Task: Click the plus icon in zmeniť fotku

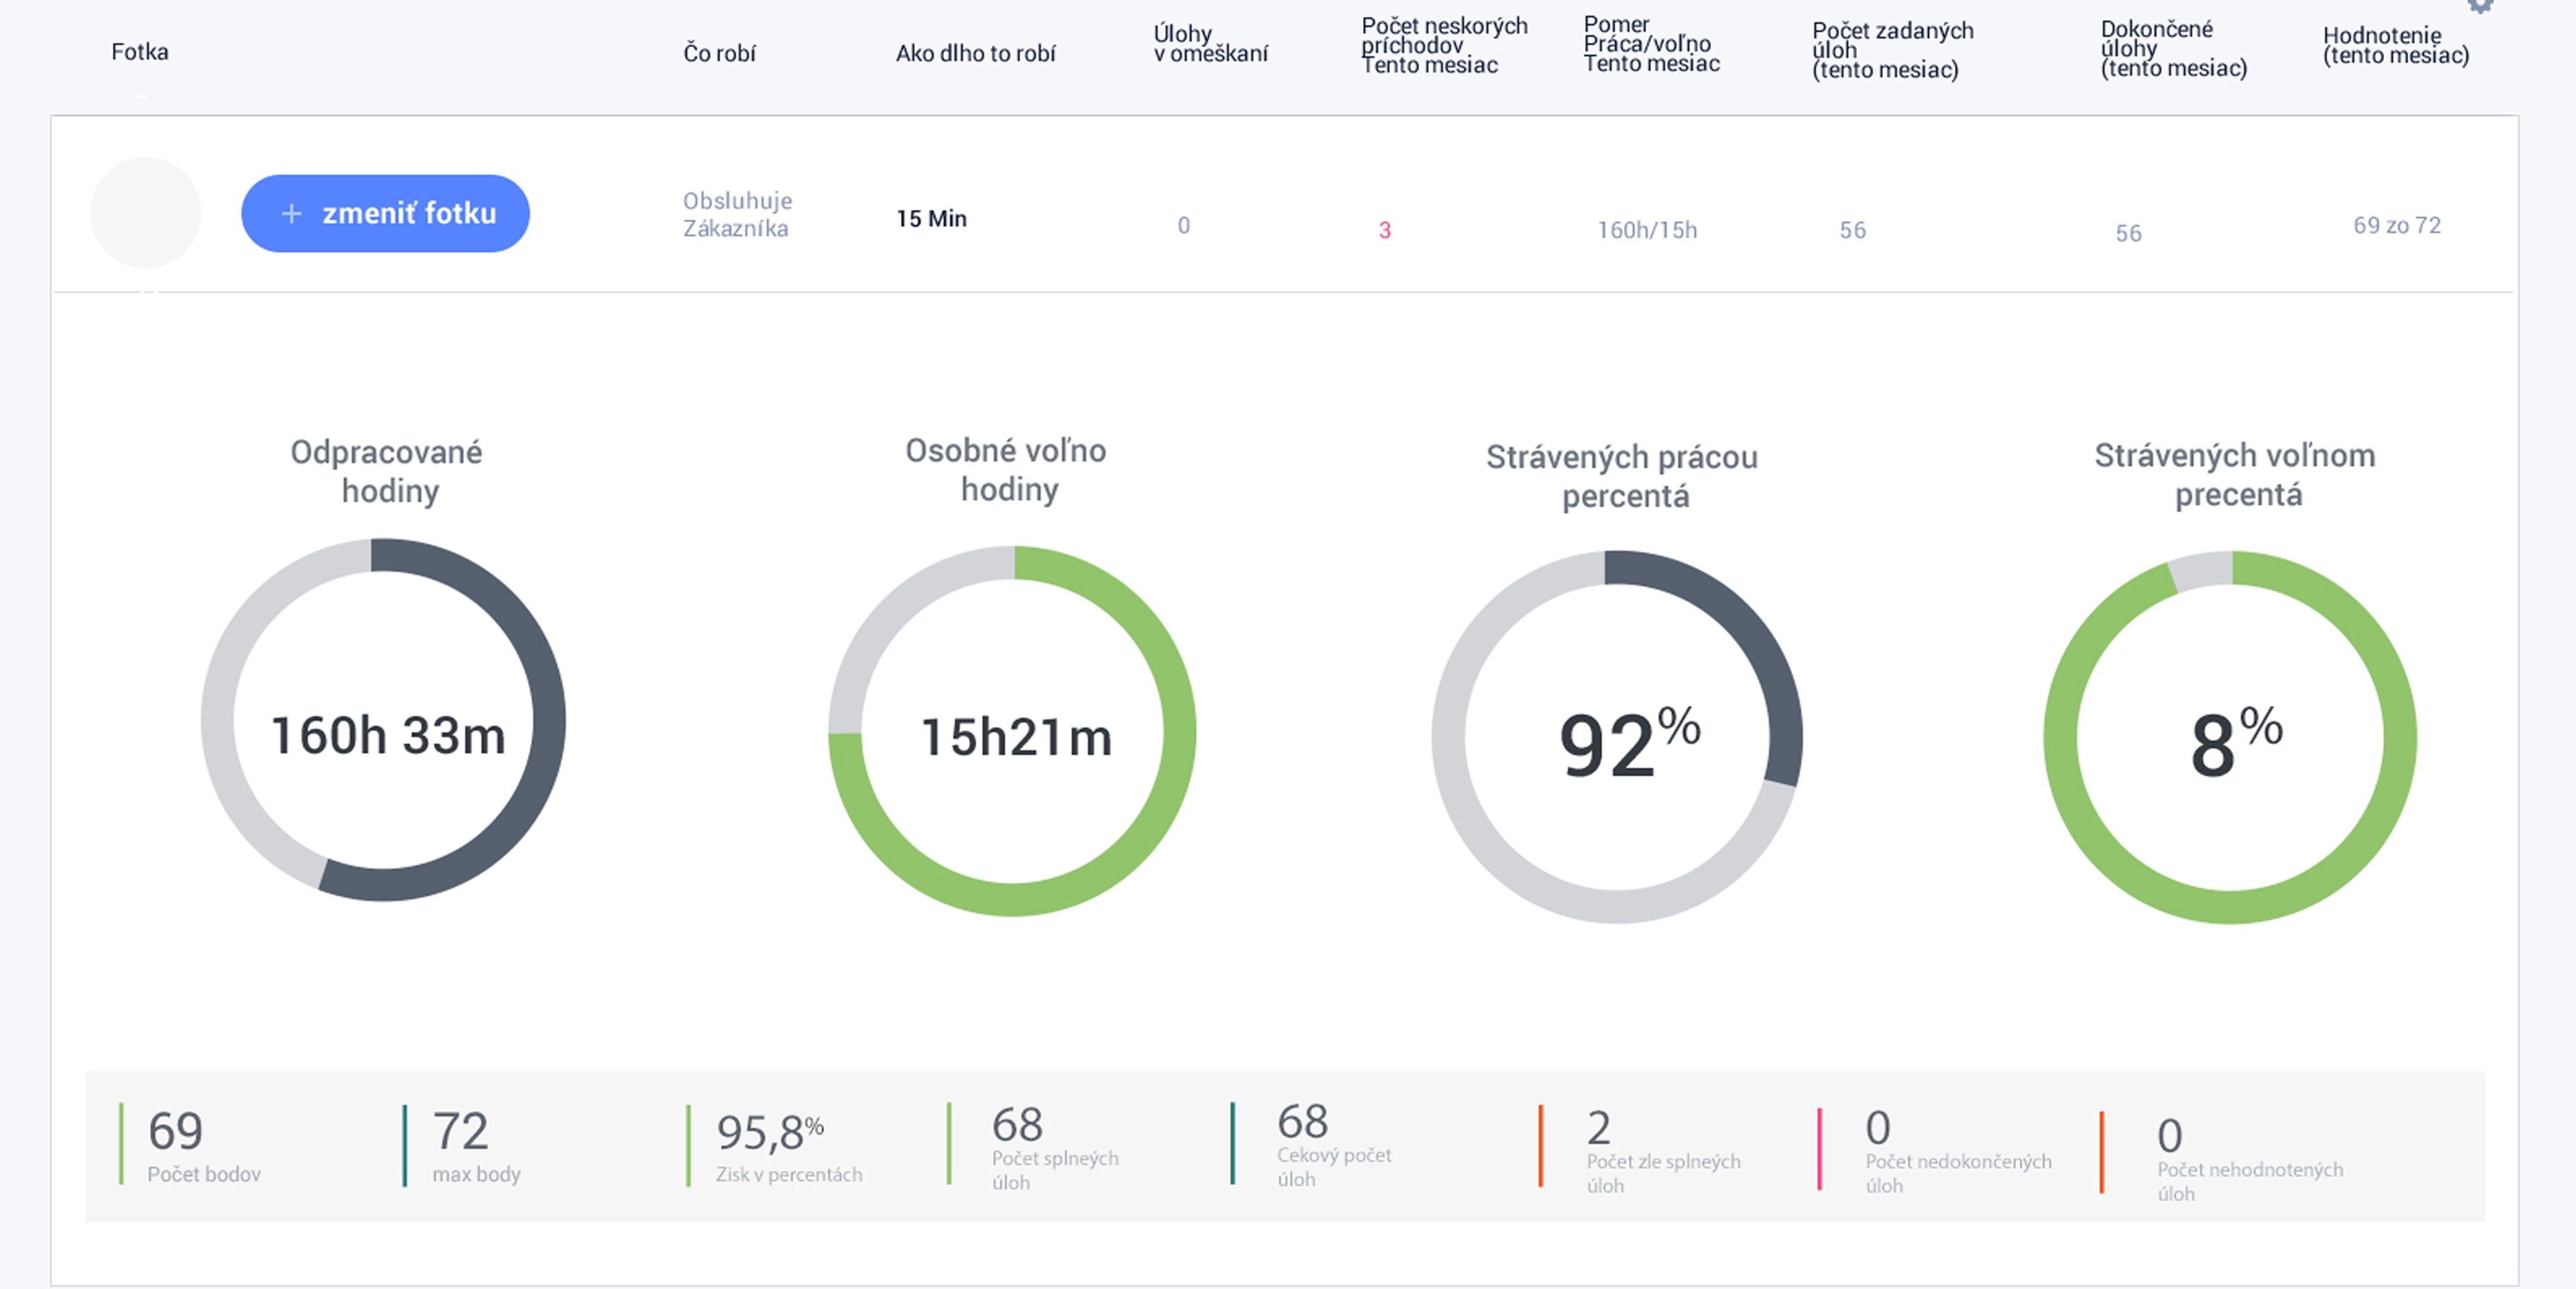Action: tap(291, 213)
